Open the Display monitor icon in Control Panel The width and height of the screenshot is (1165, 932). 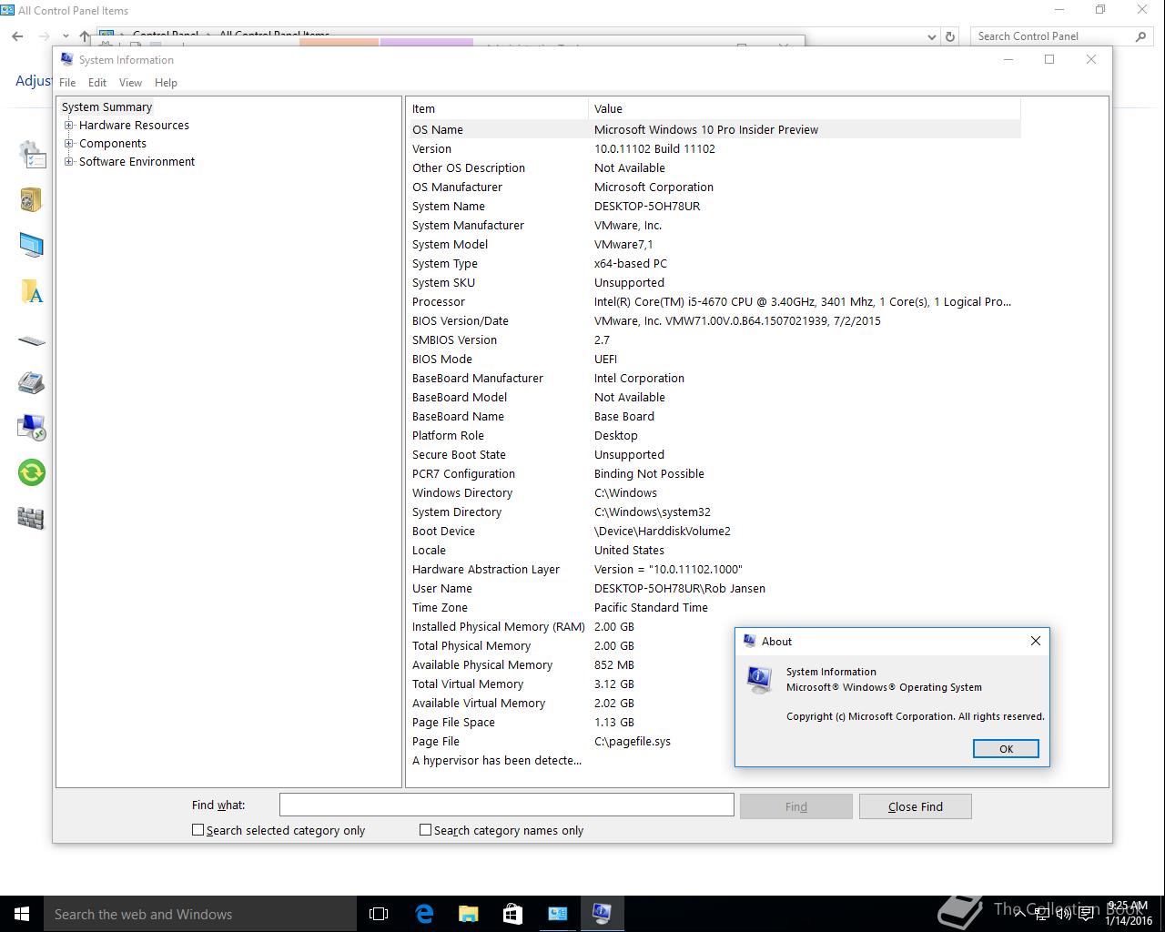31,245
